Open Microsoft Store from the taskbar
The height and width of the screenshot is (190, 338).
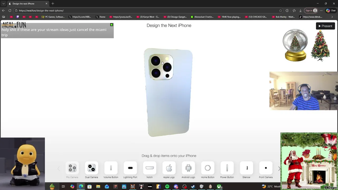pyautogui.click(x=90, y=187)
